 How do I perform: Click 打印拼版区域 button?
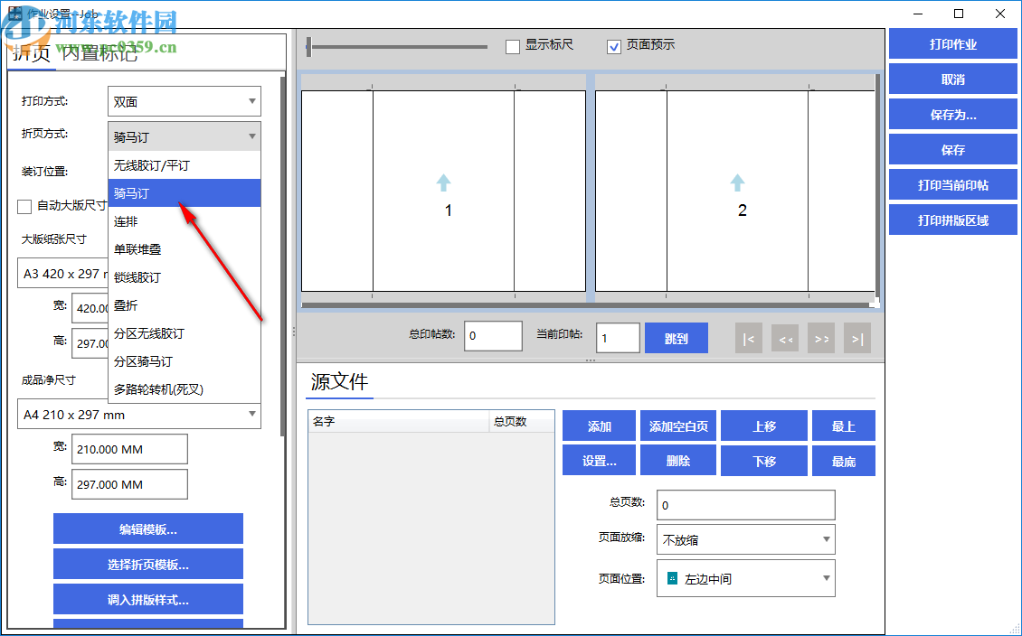click(x=953, y=220)
